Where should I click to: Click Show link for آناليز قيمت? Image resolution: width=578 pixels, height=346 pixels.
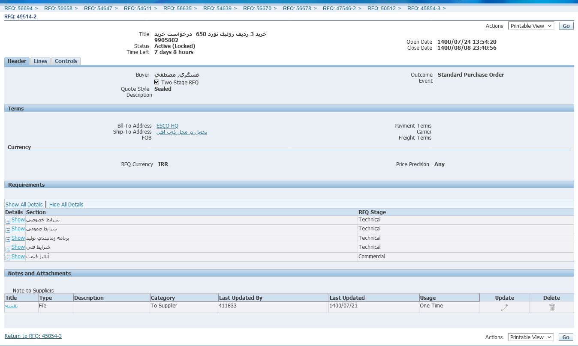(x=18, y=257)
